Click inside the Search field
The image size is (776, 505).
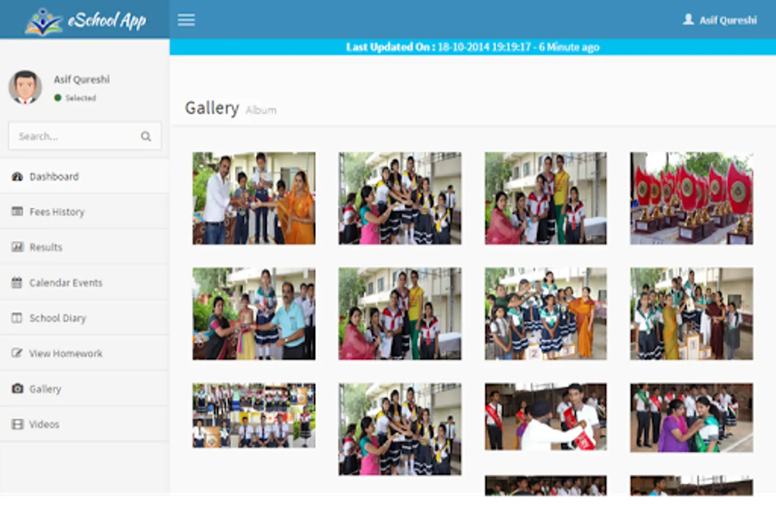click(x=67, y=136)
